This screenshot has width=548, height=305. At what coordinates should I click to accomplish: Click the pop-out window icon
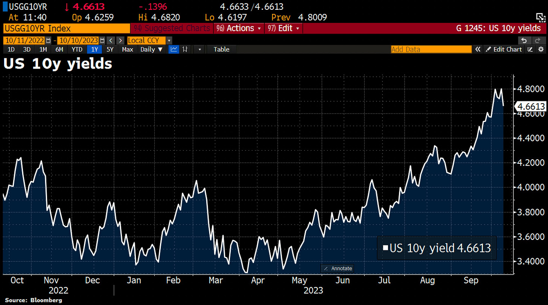(540, 17)
